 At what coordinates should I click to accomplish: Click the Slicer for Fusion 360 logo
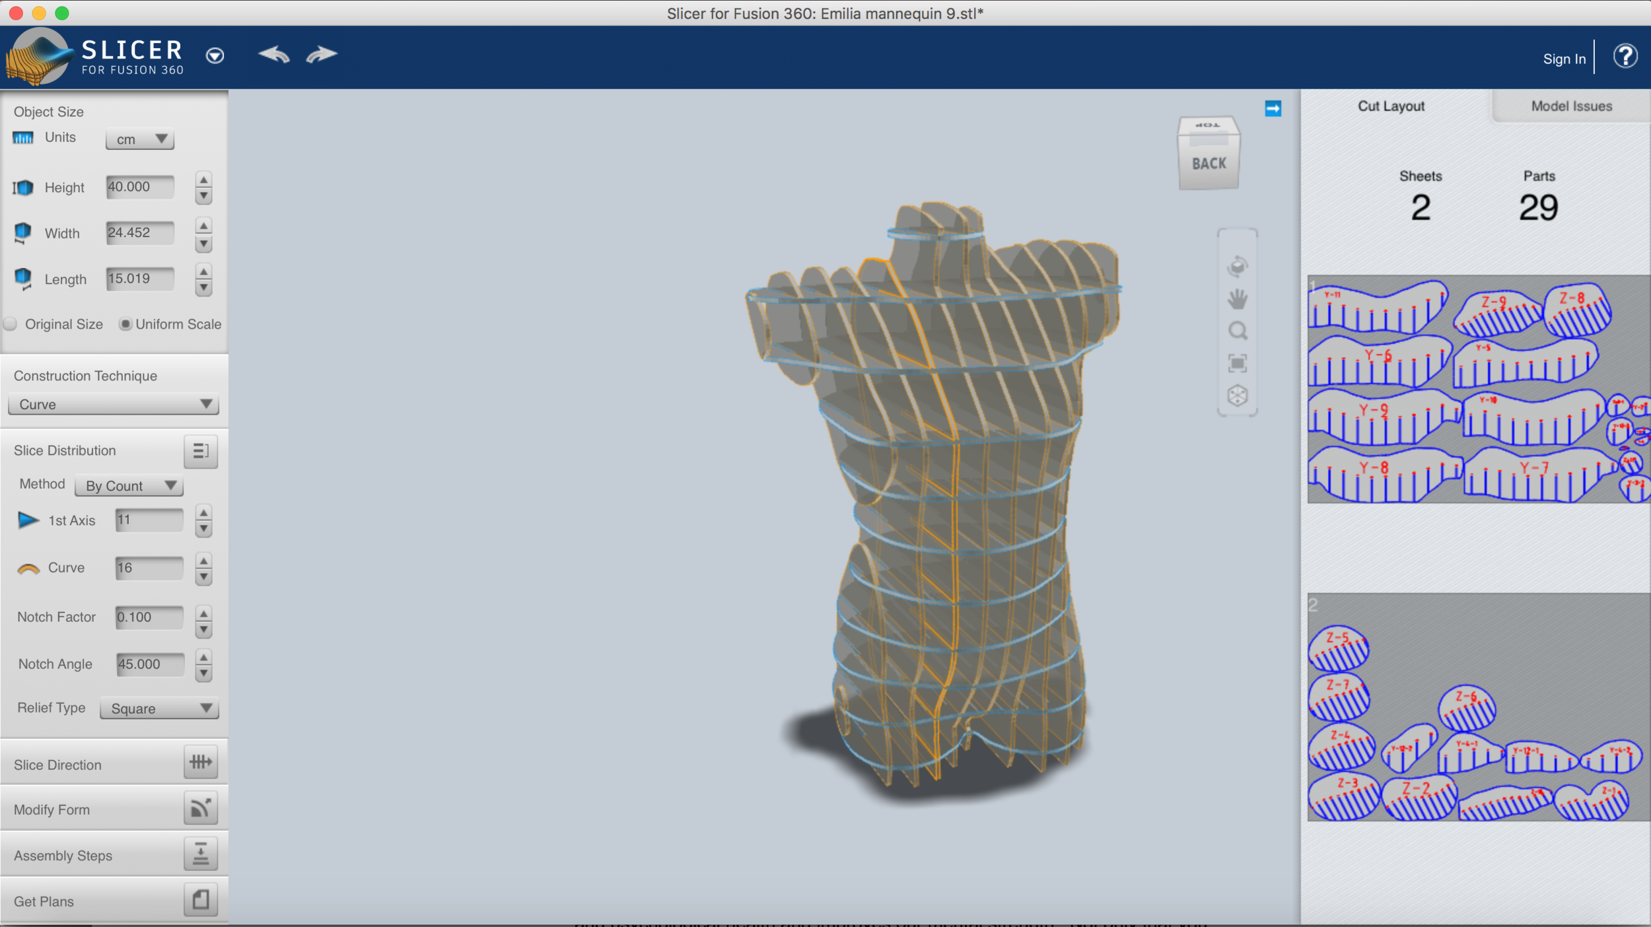pos(96,57)
